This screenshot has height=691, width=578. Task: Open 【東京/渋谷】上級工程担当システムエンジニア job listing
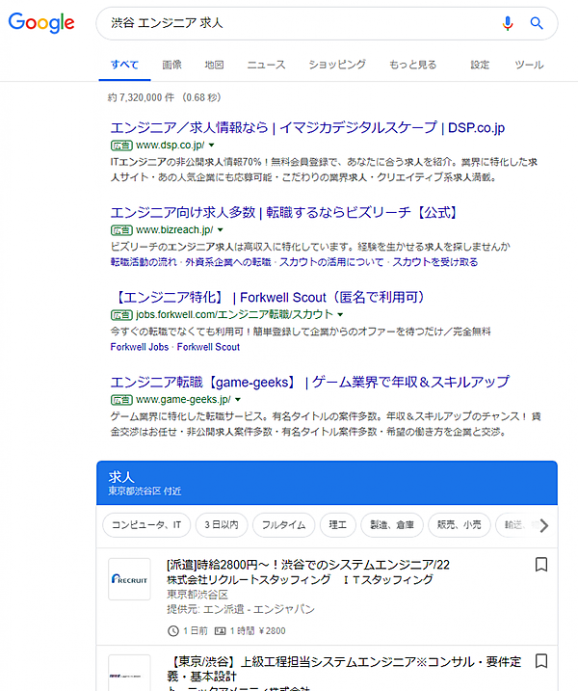coord(344,669)
